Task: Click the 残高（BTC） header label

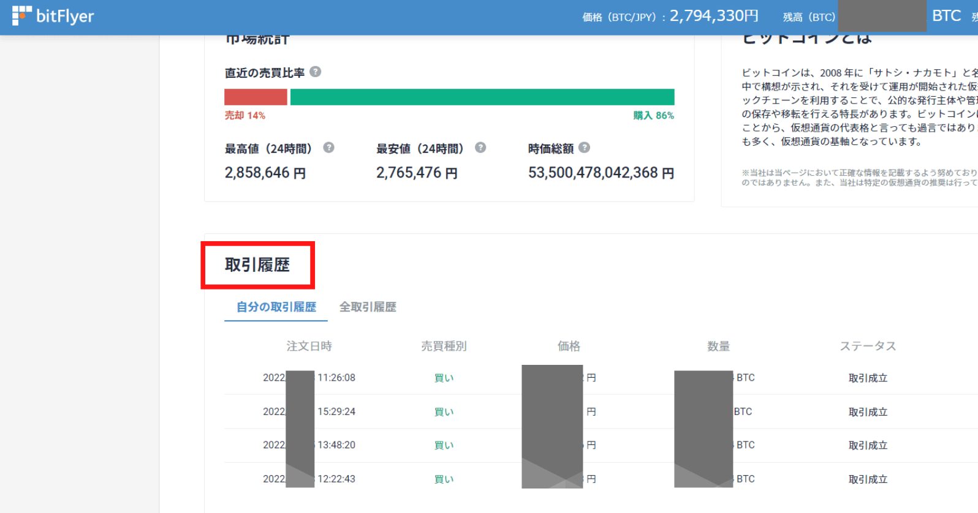Action: point(809,17)
